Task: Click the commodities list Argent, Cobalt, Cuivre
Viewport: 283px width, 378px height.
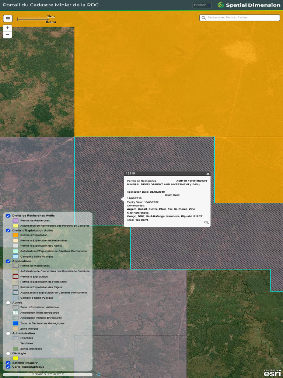Action: click(161, 209)
